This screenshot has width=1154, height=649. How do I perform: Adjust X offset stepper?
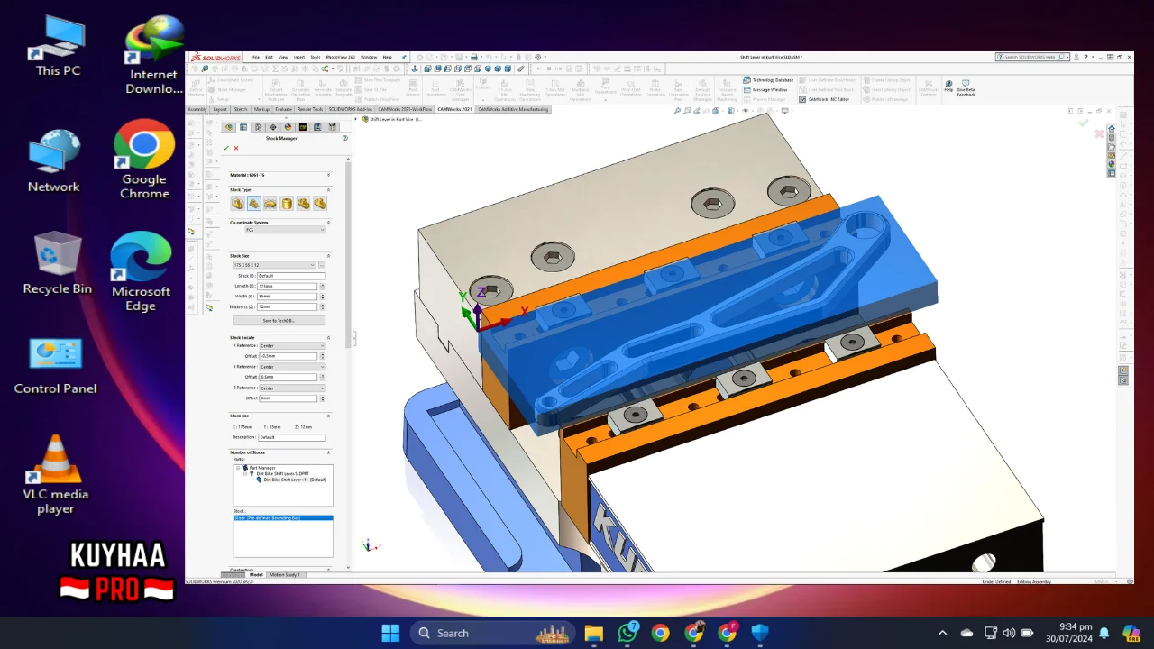pos(323,356)
